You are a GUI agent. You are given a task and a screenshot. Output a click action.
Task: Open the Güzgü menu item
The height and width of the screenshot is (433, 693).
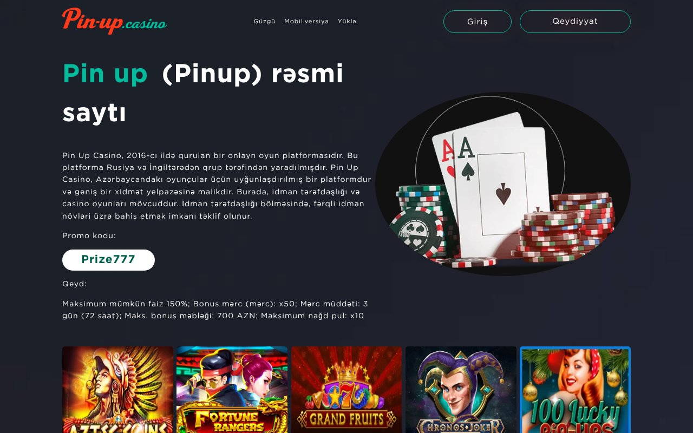point(265,22)
